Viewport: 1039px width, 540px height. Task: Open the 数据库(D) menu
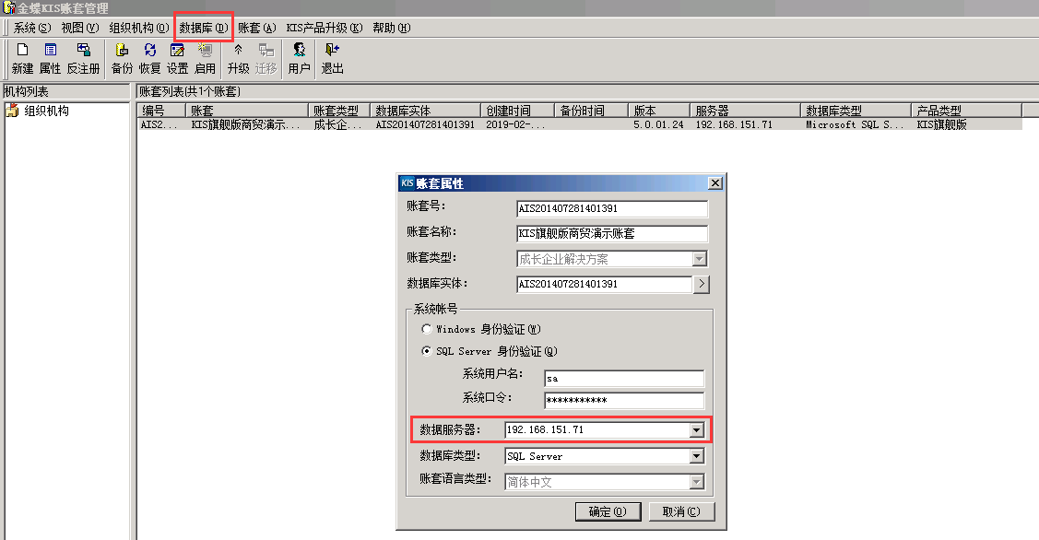point(204,28)
